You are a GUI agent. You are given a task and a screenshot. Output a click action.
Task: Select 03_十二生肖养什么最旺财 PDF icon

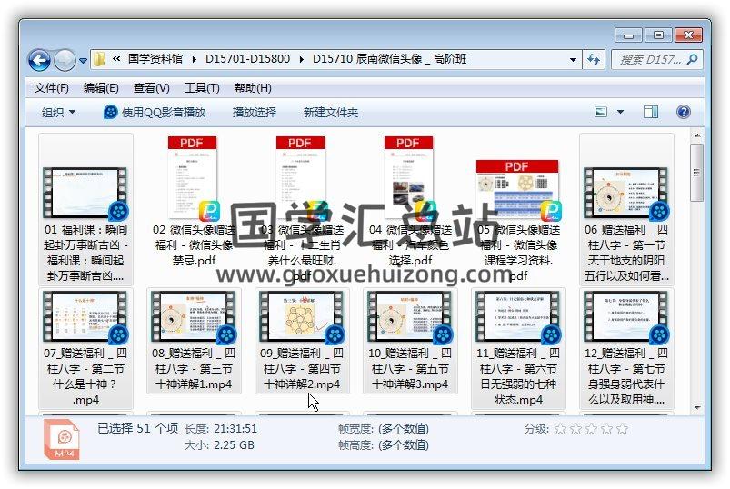302,178
